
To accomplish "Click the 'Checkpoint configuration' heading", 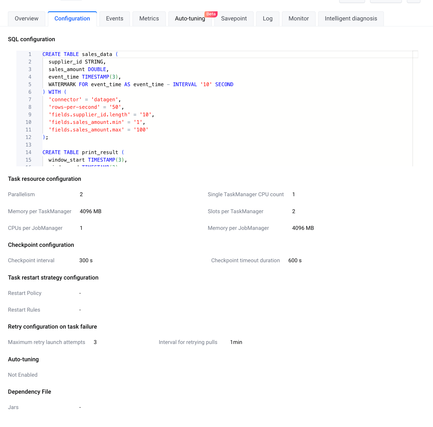I will tap(41, 245).
